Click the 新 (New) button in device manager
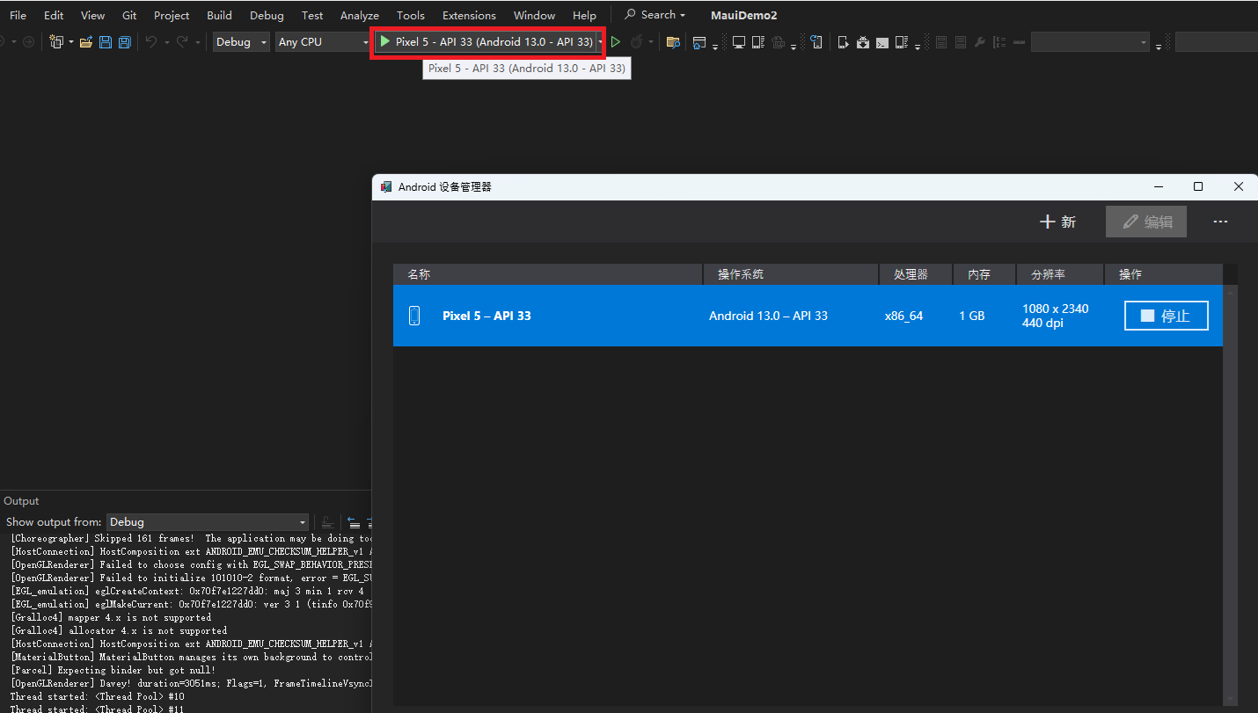The height and width of the screenshot is (713, 1258). [1058, 222]
